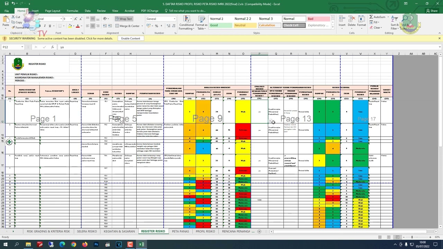443x249 pixels.
Task: Switch to Page Break Preview in status bar
Action: [x=397, y=237]
